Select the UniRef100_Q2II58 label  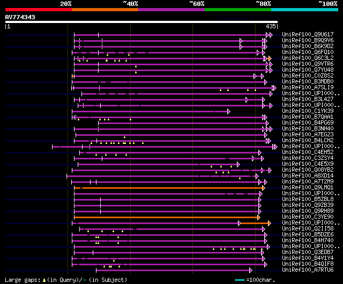(x=308, y=229)
